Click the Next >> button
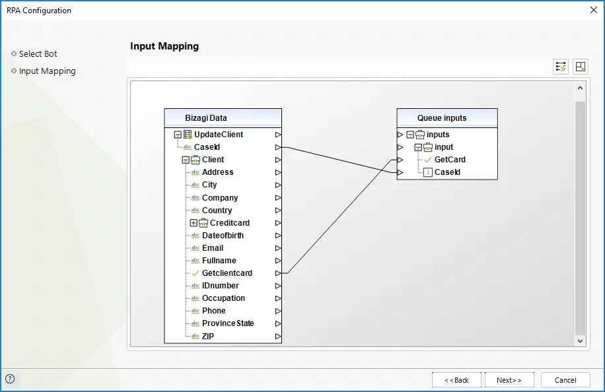 (509, 380)
